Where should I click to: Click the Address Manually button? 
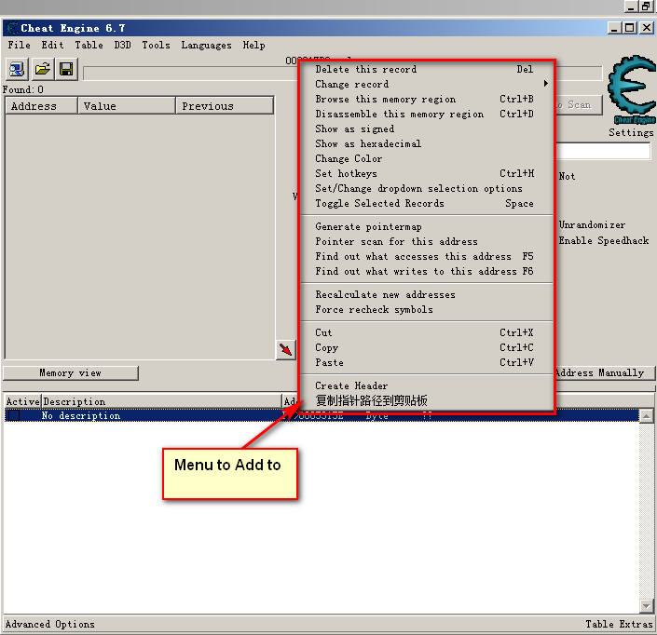pyautogui.click(x=605, y=373)
